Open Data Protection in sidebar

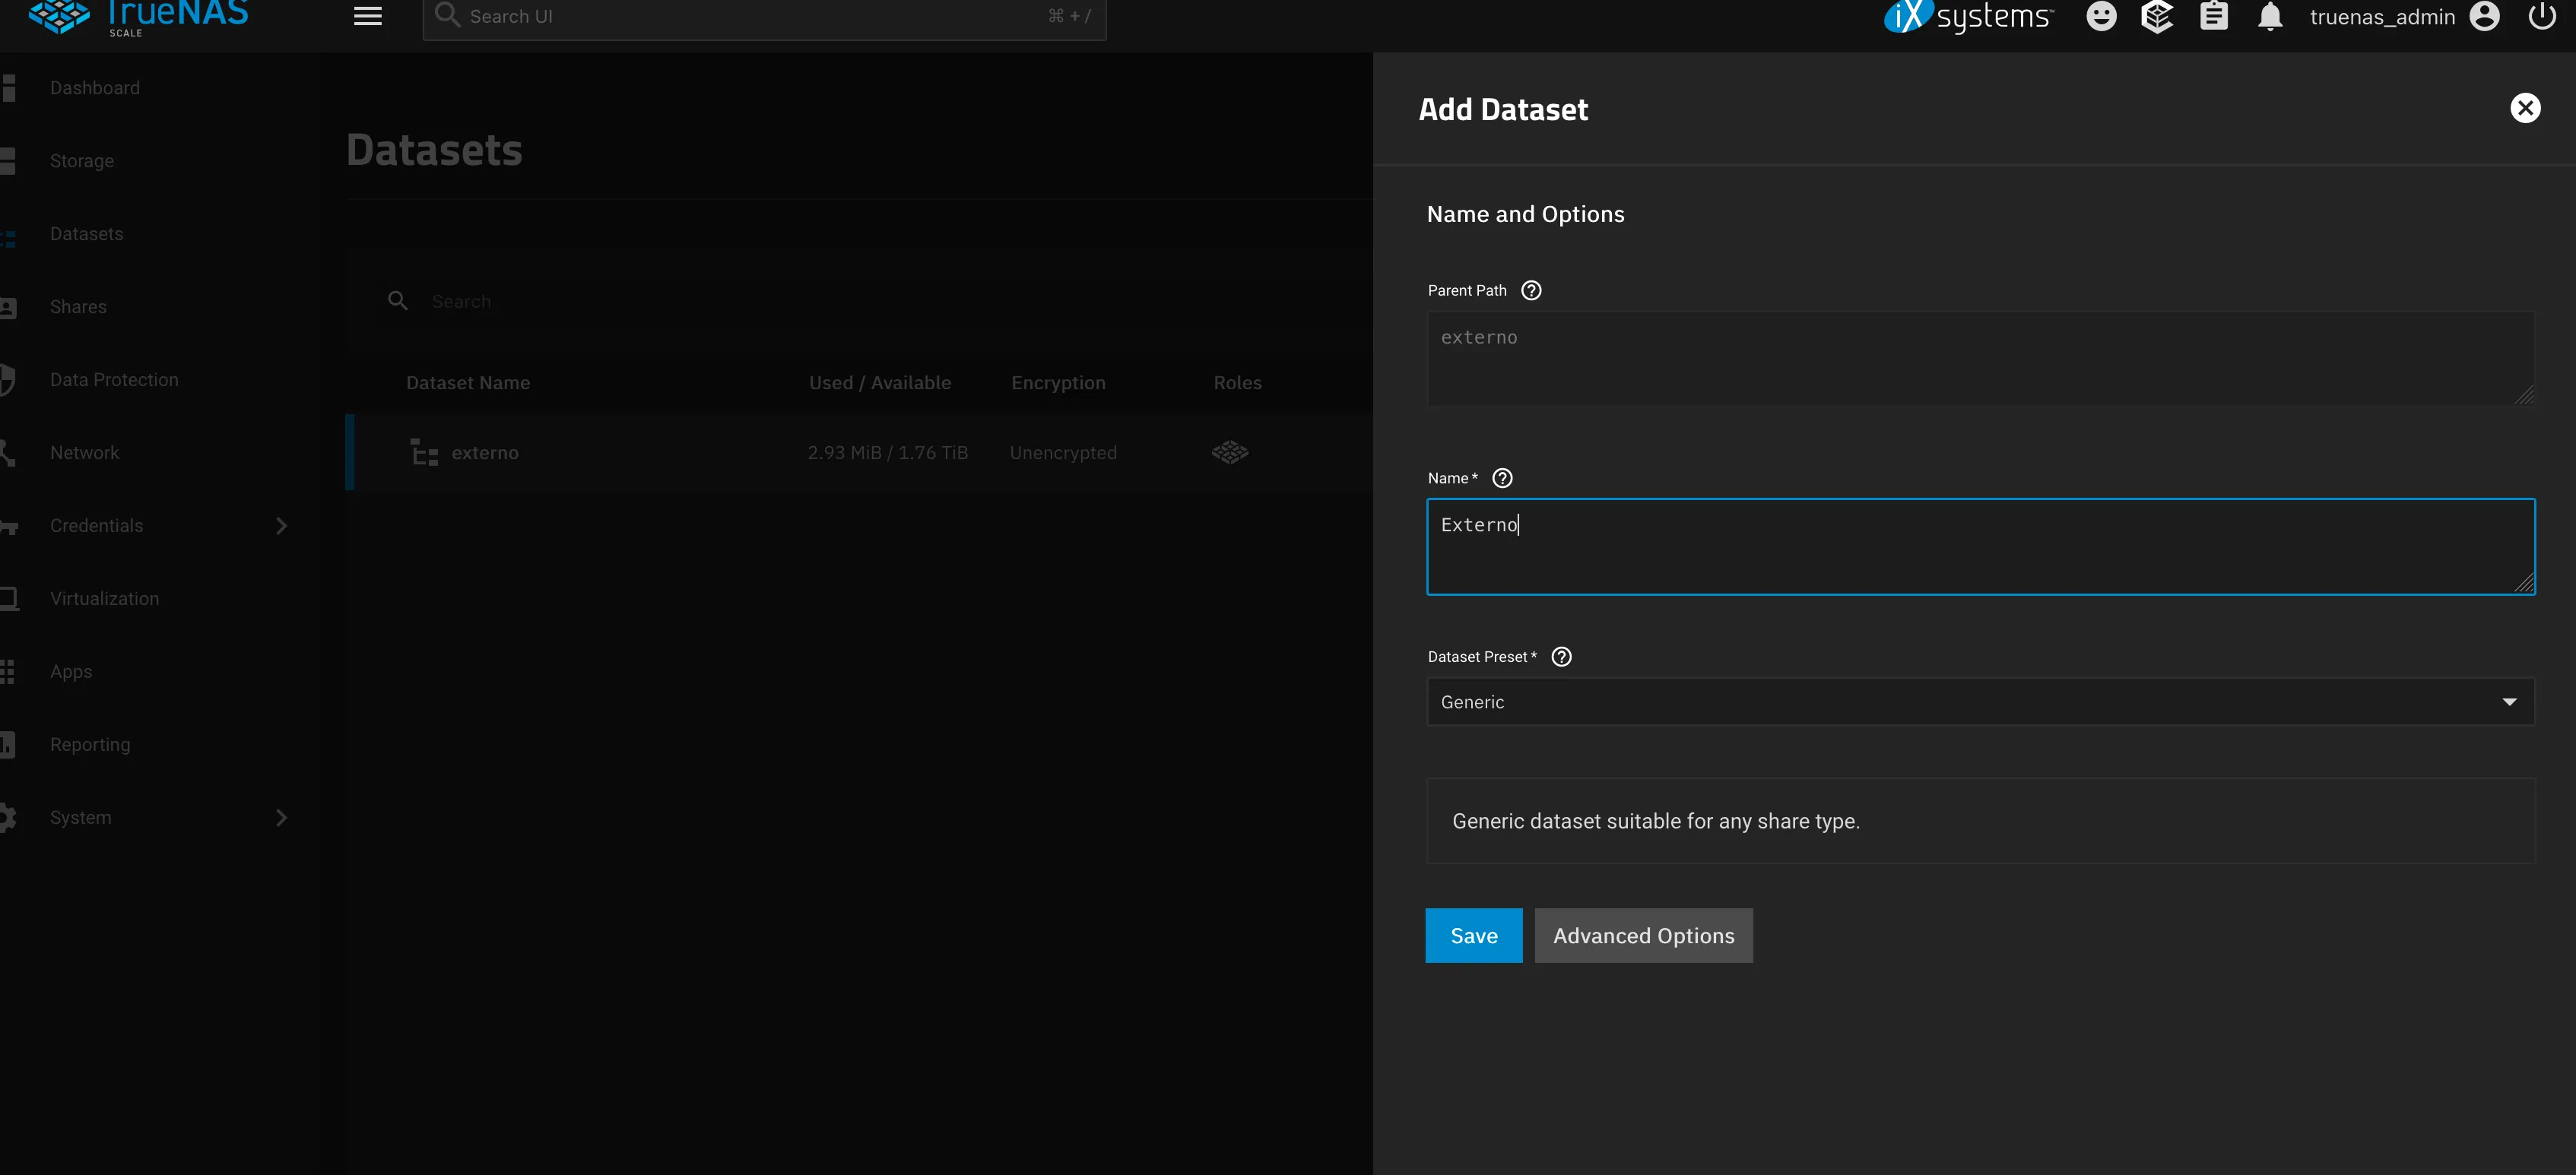114,380
